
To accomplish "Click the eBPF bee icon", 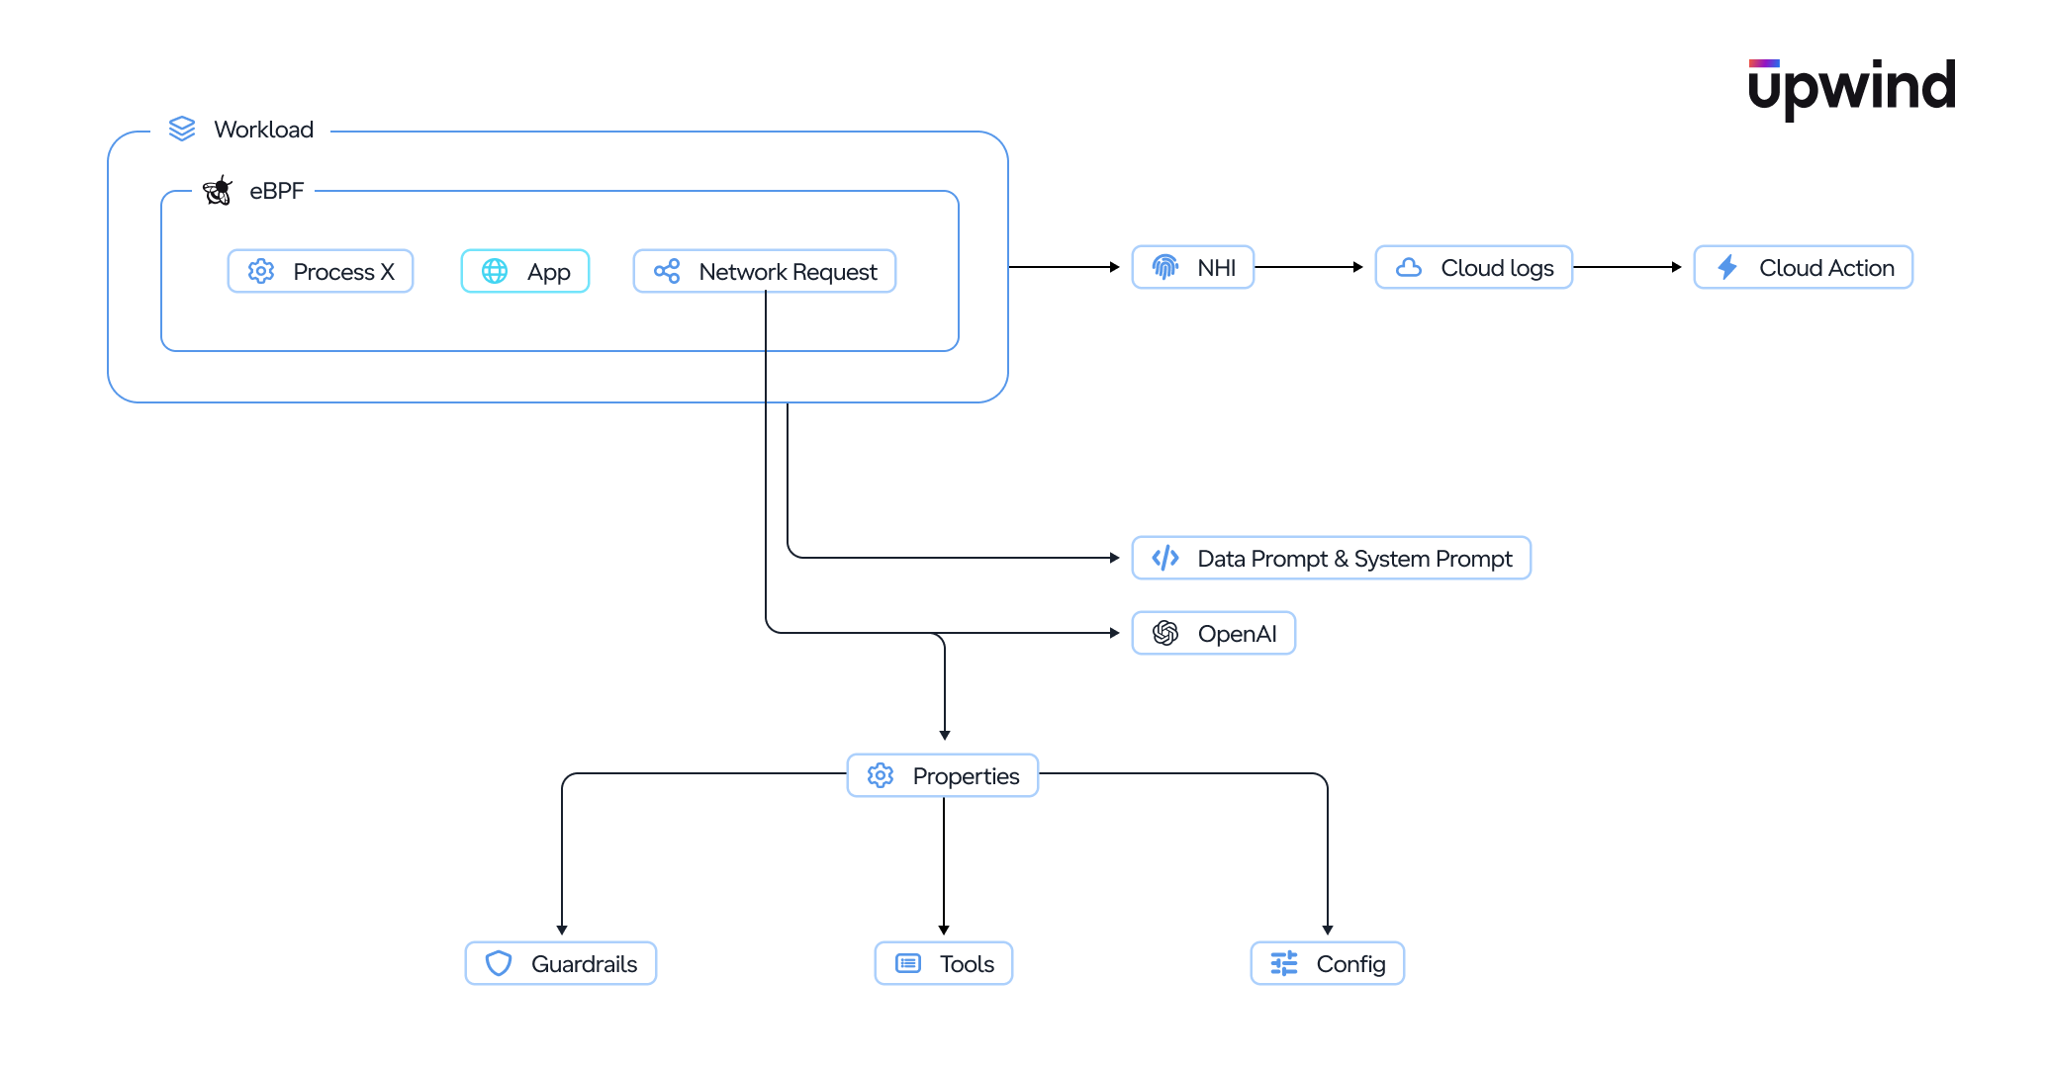I will [x=218, y=190].
